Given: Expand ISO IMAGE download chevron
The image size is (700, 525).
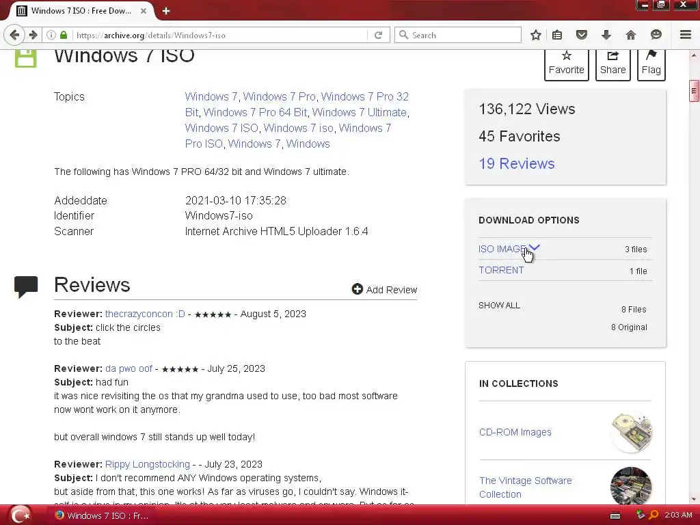Looking at the screenshot, I should pyautogui.click(x=535, y=247).
